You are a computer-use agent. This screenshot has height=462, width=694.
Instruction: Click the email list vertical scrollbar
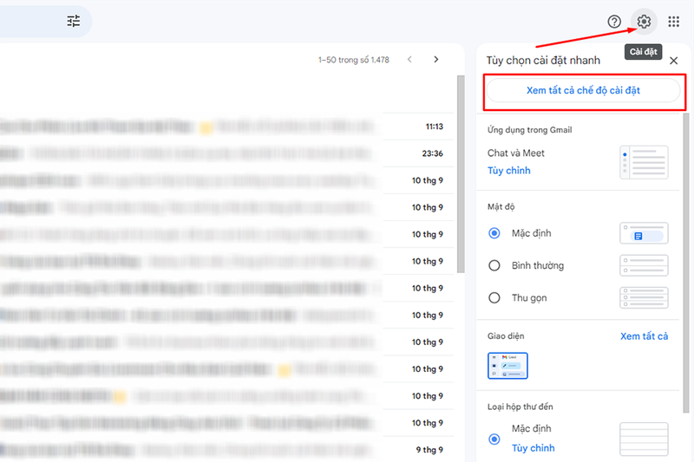tap(461, 173)
